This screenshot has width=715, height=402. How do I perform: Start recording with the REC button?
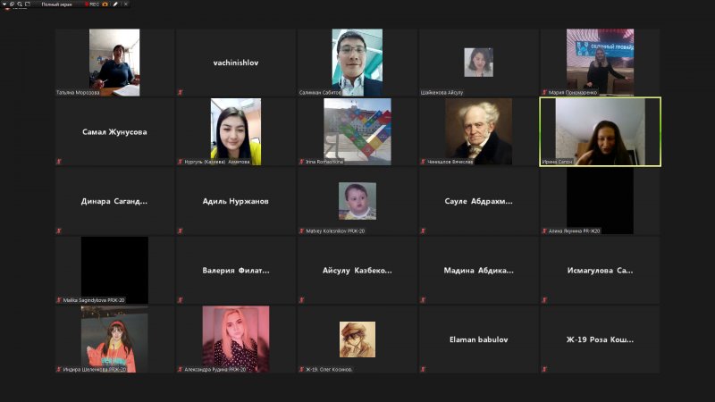pos(91,4)
